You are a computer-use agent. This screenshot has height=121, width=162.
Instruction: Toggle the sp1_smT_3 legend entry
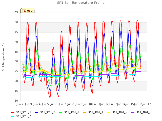(x=69, y=112)
